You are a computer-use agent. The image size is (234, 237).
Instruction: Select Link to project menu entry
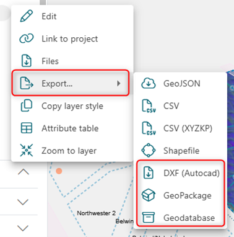pyautogui.click(x=72, y=38)
